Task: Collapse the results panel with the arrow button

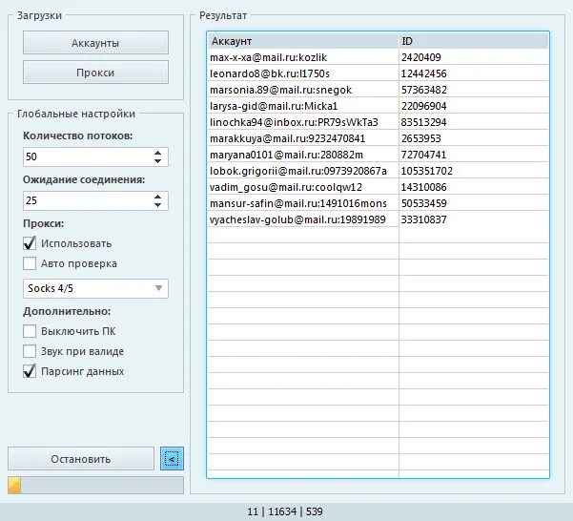Action: point(172,458)
